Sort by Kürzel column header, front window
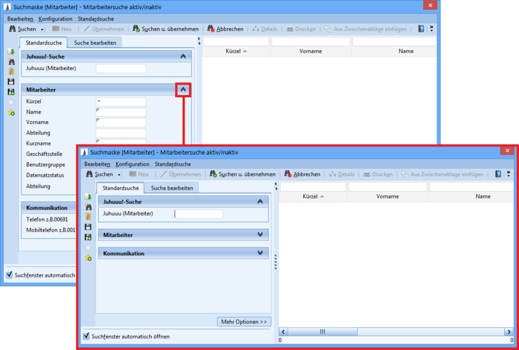The image size is (519, 350). (313, 197)
